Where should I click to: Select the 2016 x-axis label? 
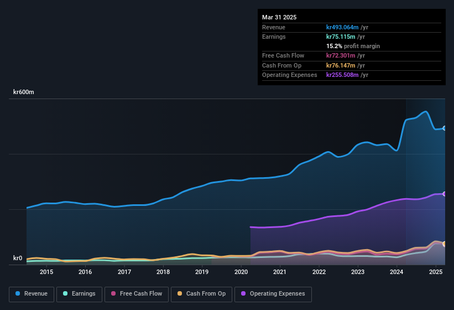tap(85, 272)
